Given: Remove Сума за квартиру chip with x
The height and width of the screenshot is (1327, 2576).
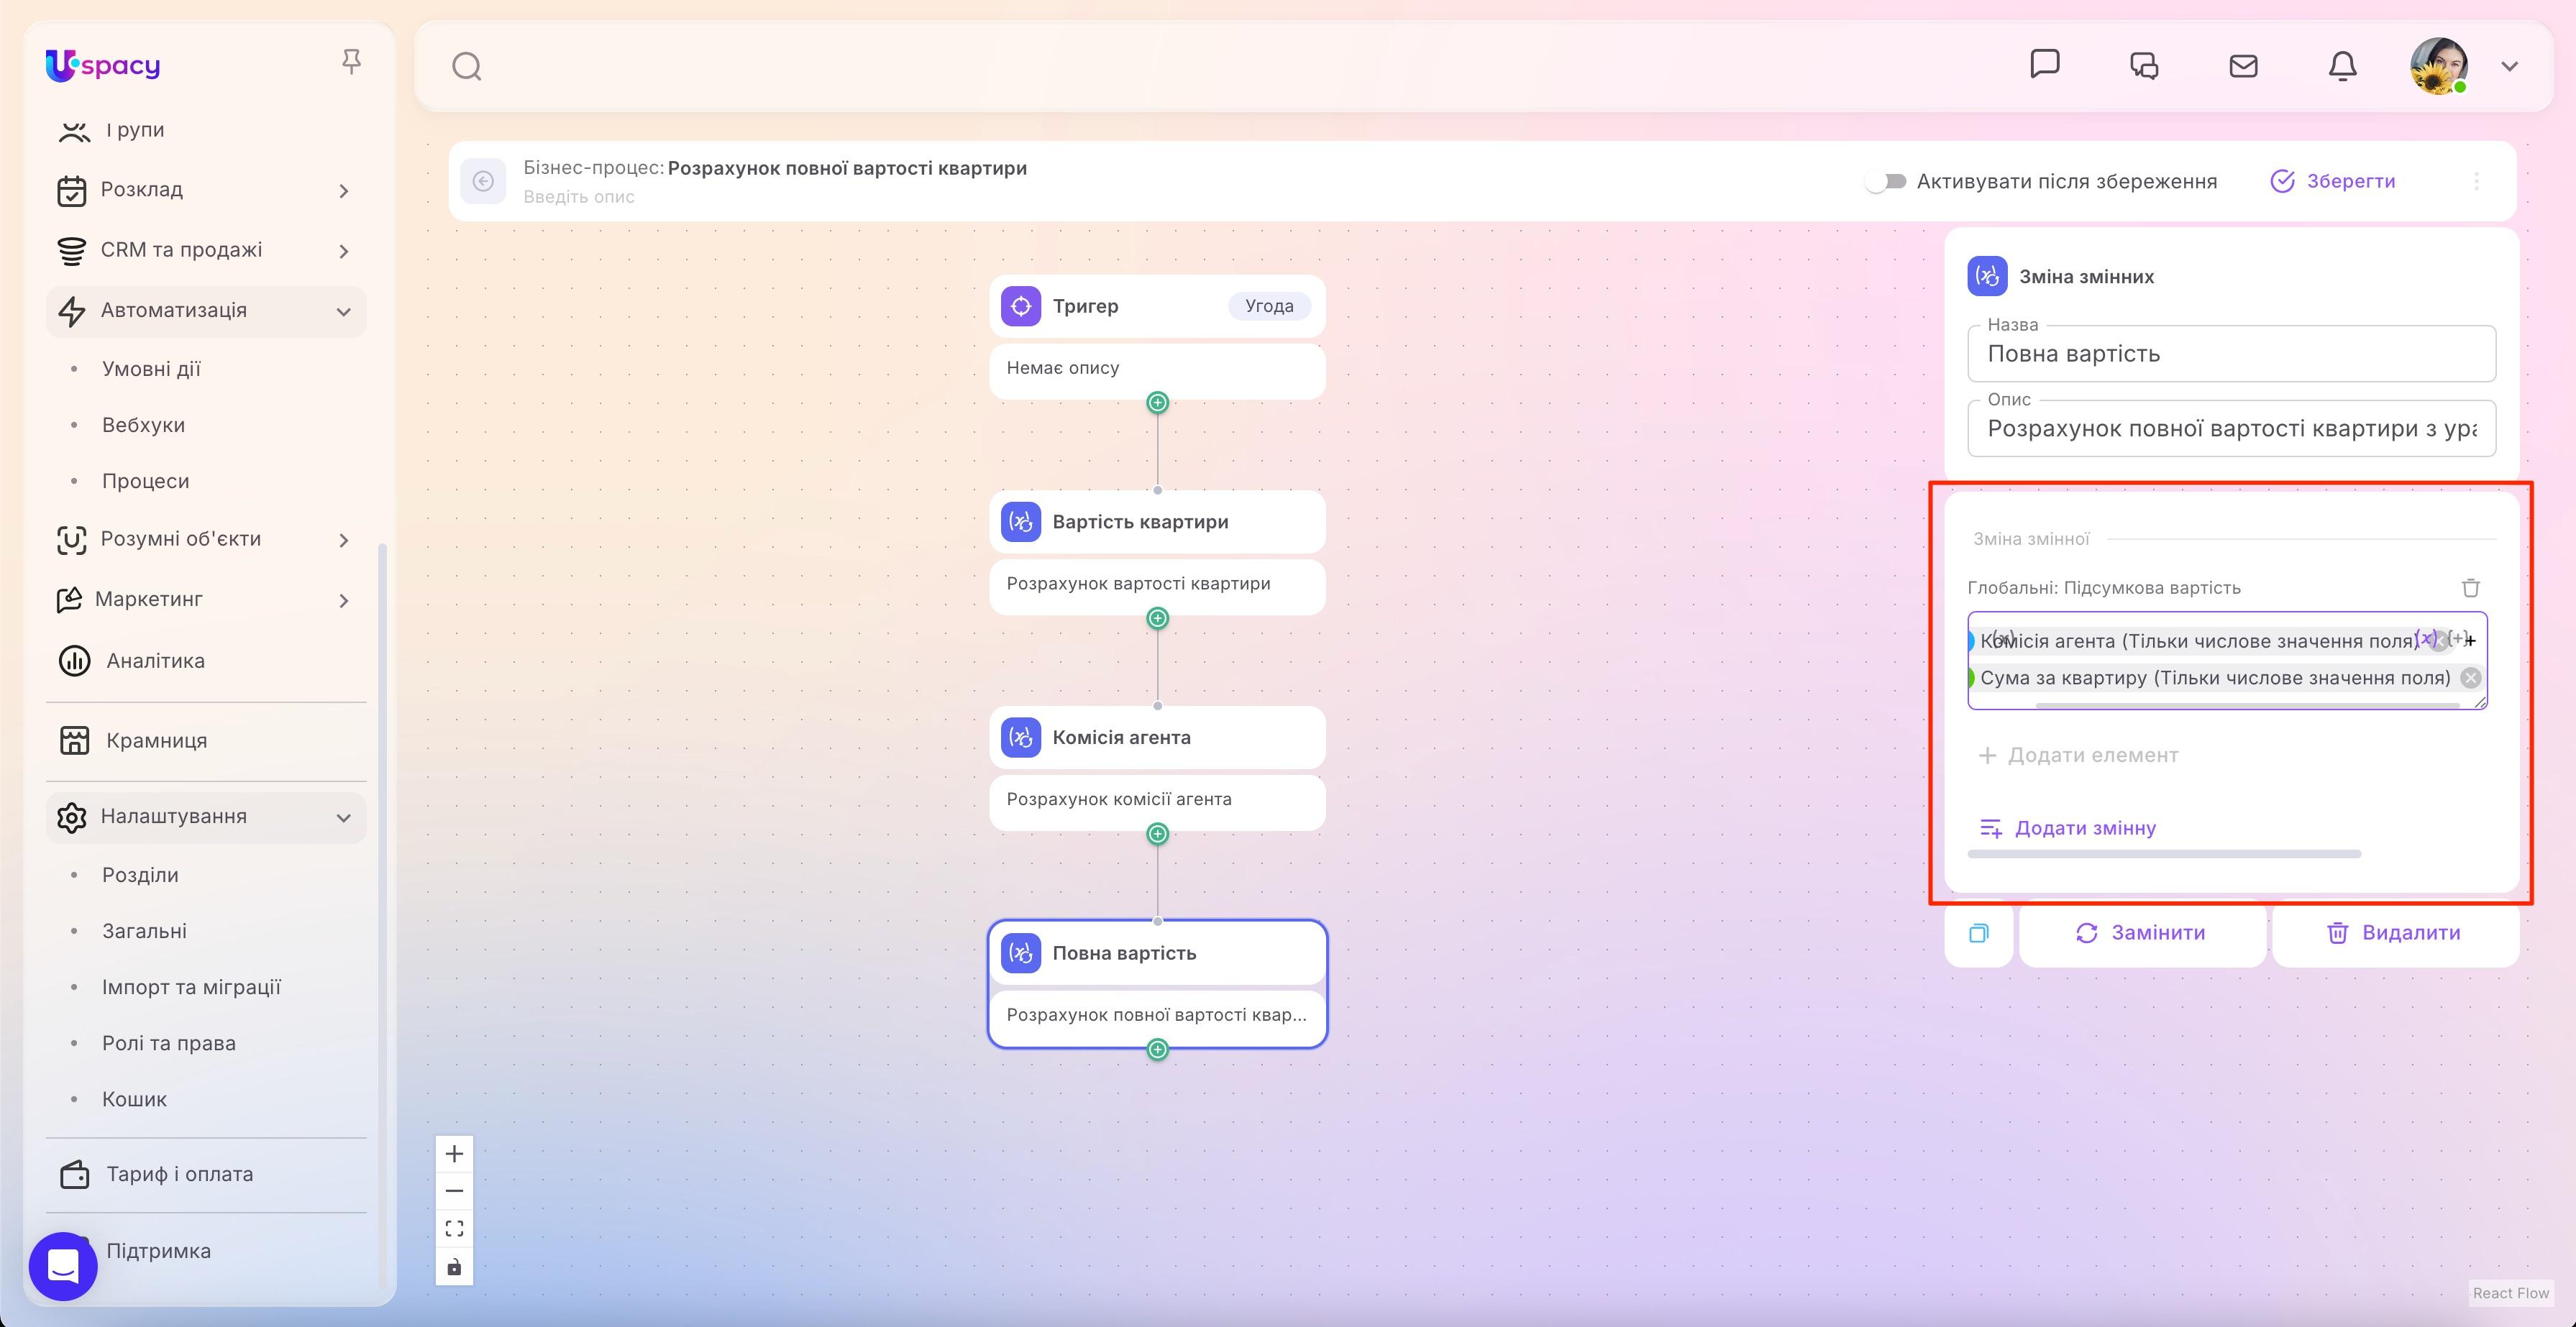Looking at the screenshot, I should [2470, 677].
